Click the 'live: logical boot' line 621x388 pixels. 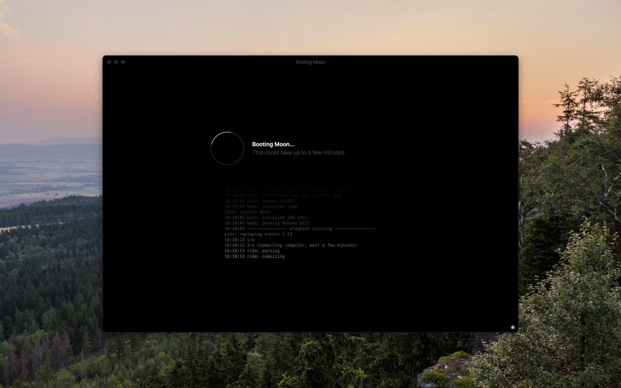(x=247, y=212)
